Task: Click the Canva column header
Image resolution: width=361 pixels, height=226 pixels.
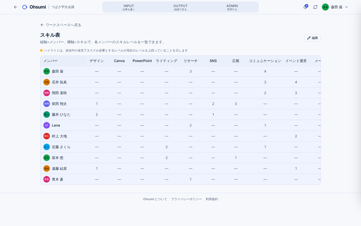Action: point(119,61)
